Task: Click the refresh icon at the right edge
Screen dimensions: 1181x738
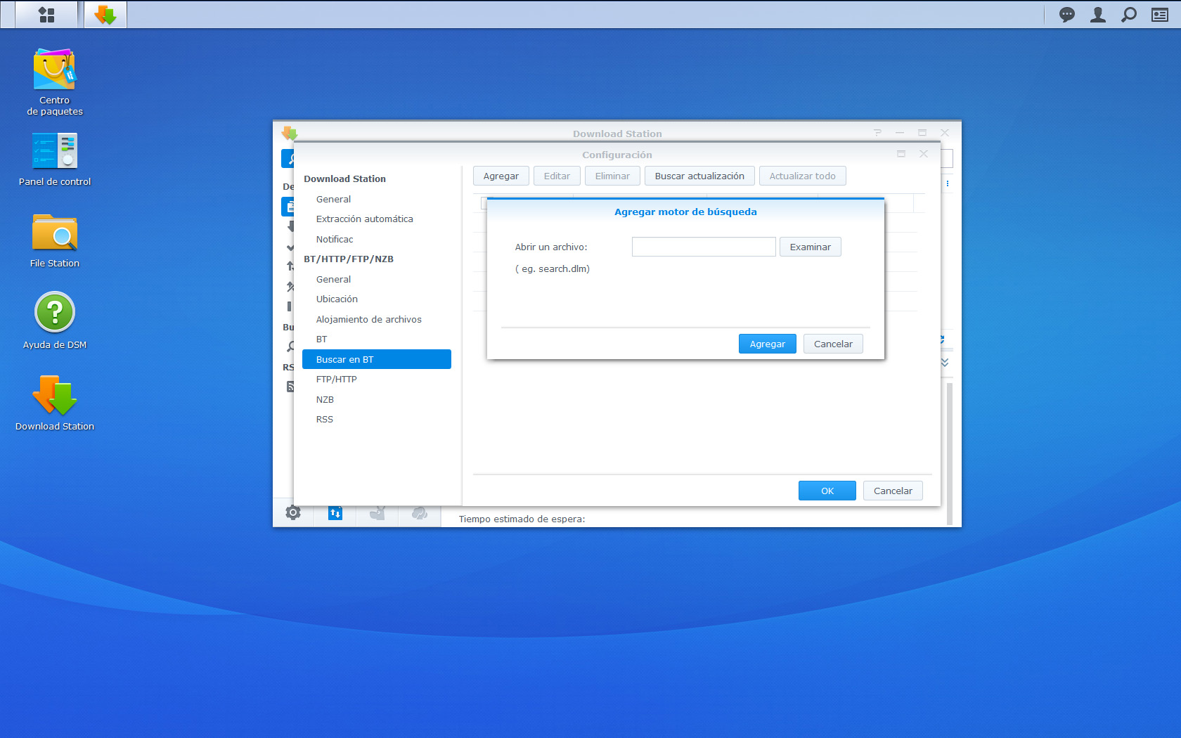Action: pyautogui.click(x=943, y=339)
